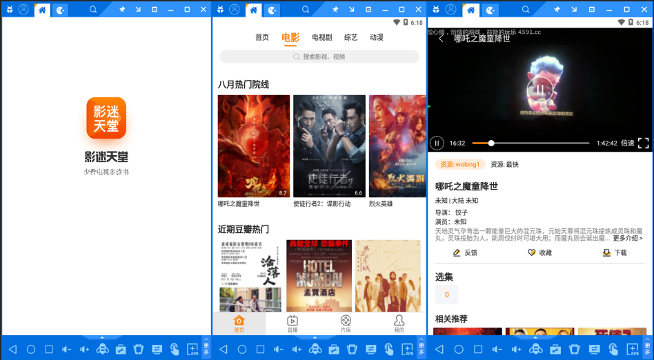Switch to the 电视剧 tab
The width and height of the screenshot is (654, 360).
[x=322, y=37]
